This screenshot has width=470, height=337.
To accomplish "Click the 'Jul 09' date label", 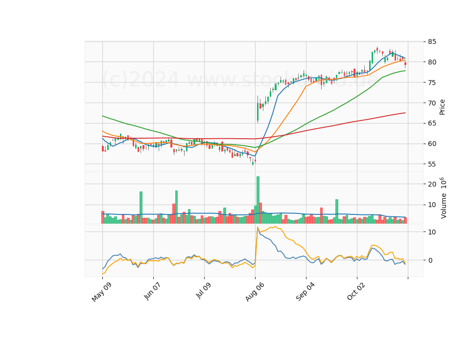I will (204, 291).
